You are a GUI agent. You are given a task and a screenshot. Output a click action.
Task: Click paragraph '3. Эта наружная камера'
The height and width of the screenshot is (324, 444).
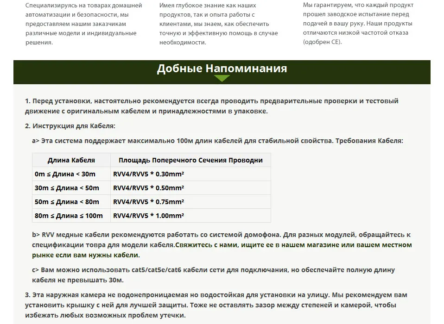pyautogui.click(x=216, y=305)
